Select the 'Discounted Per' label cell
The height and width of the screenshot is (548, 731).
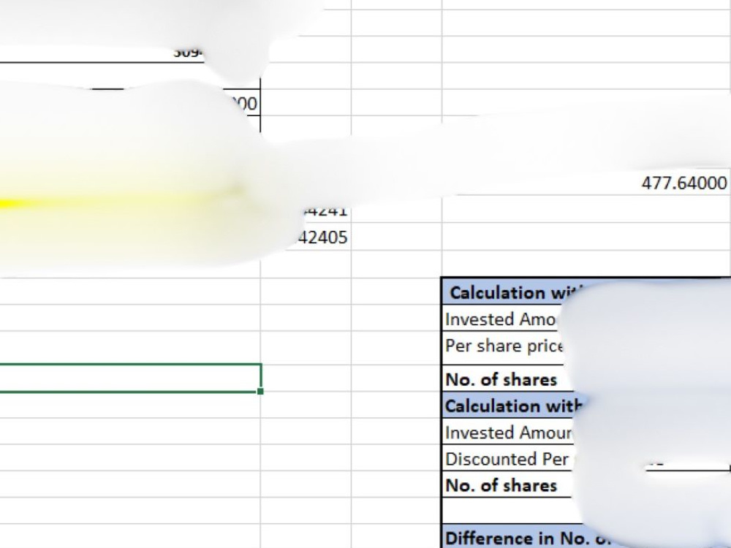pyautogui.click(x=507, y=459)
